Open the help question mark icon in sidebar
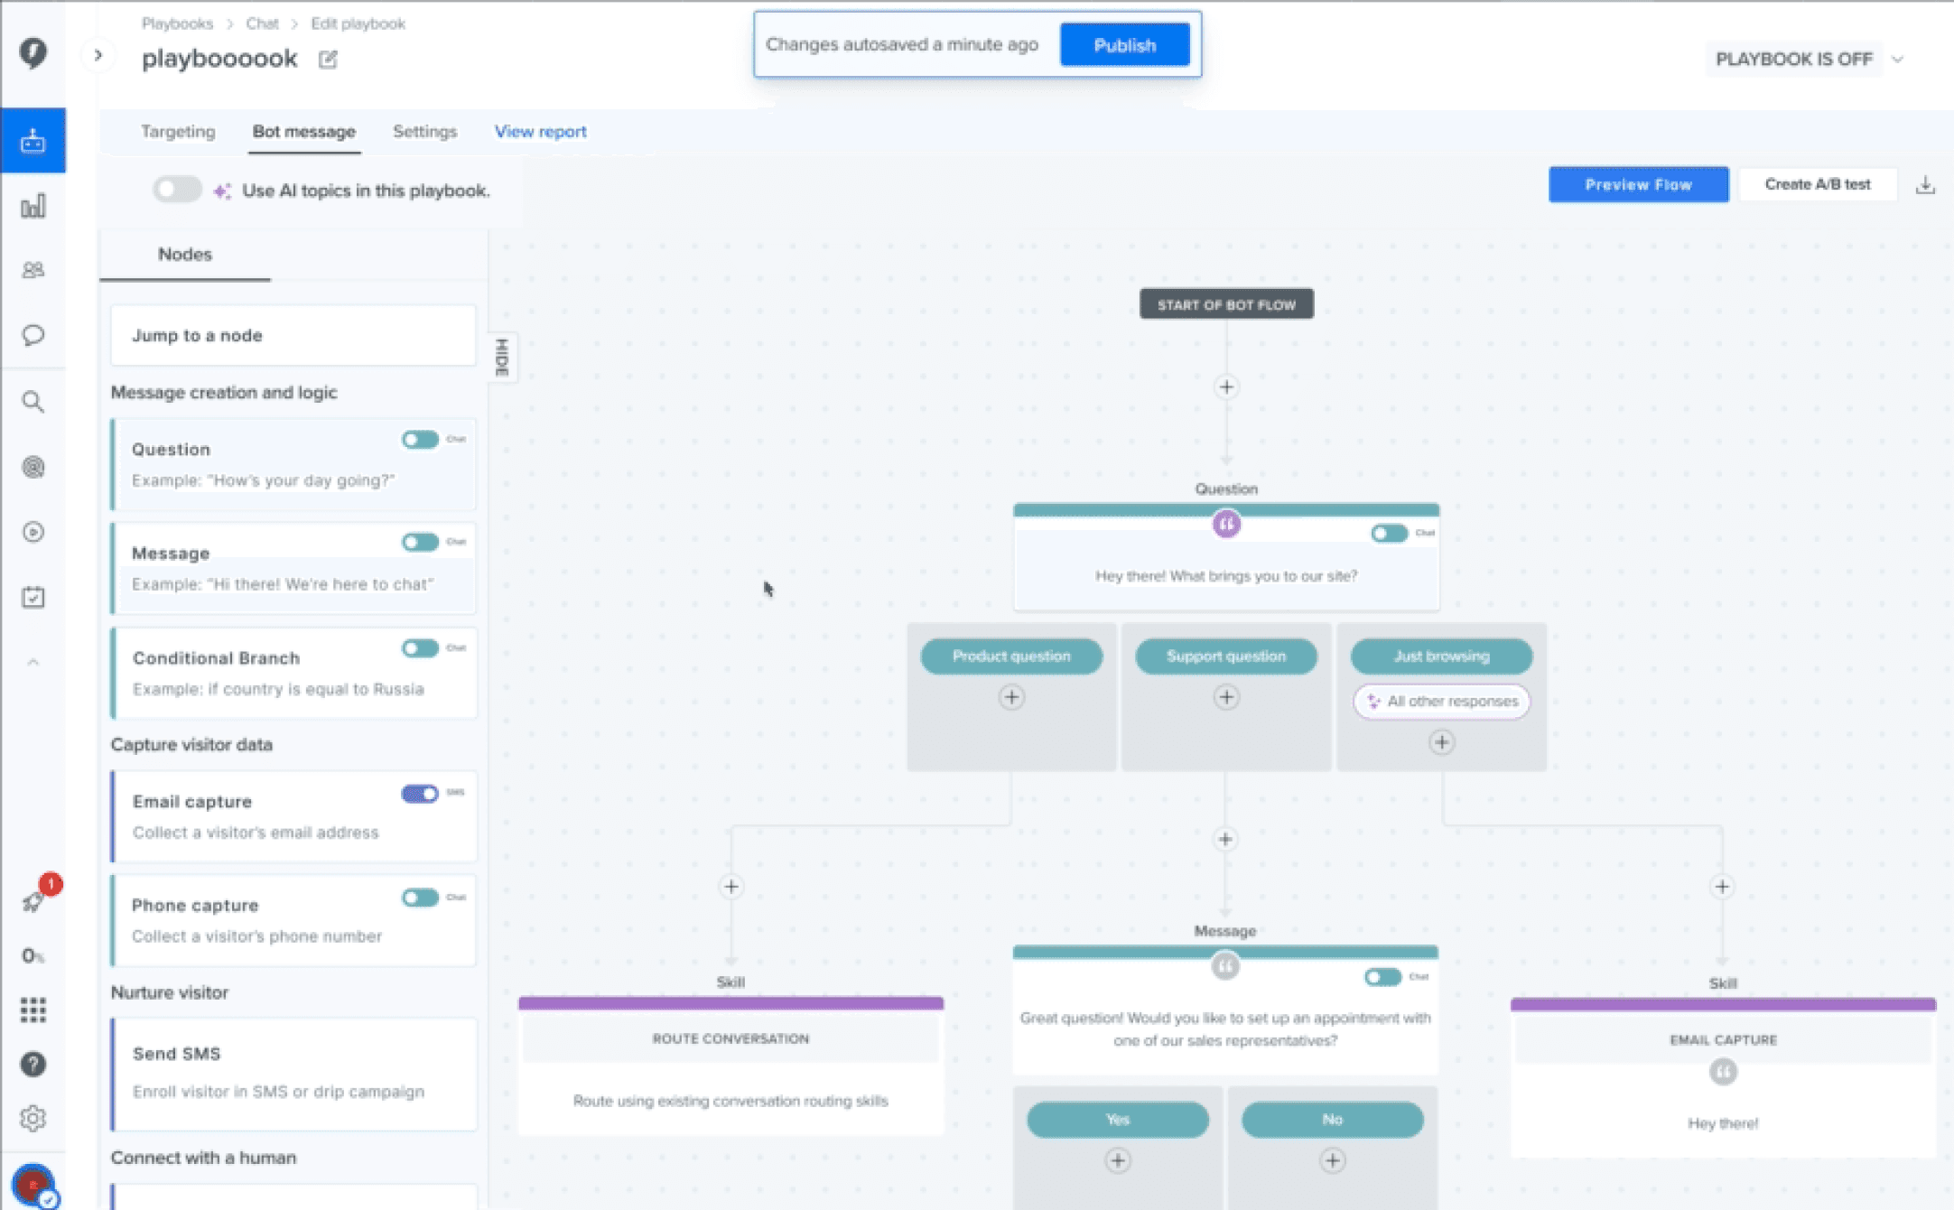 (x=33, y=1065)
